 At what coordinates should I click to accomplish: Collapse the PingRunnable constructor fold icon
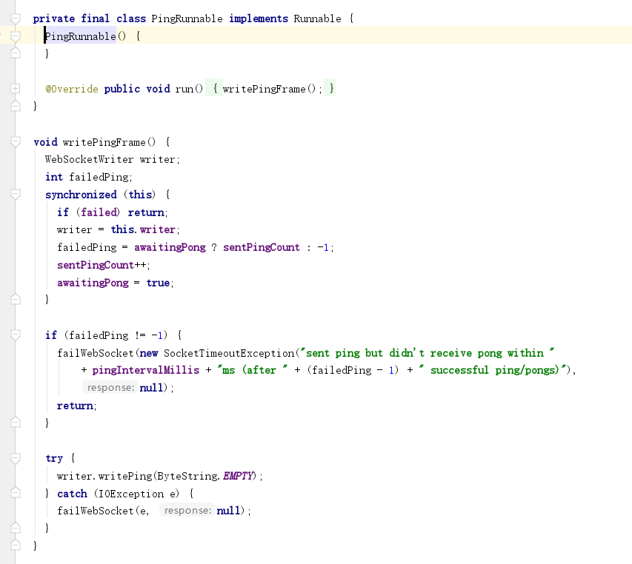(15, 36)
